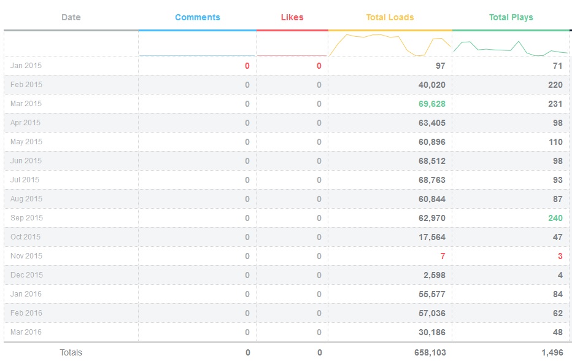572x361 pixels.
Task: Click the Mar 2015 total loads value 69,628
Action: tap(432, 104)
